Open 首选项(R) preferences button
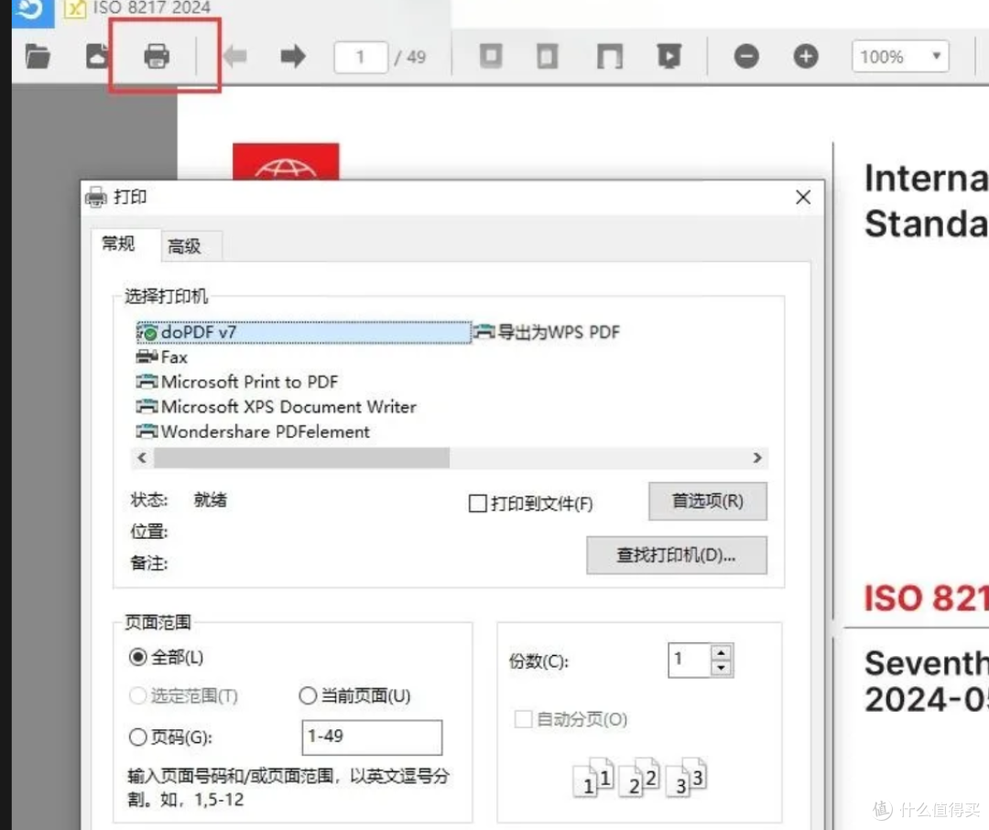 pyautogui.click(x=708, y=501)
